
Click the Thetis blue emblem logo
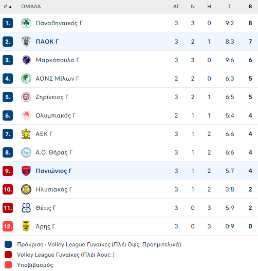(26, 208)
